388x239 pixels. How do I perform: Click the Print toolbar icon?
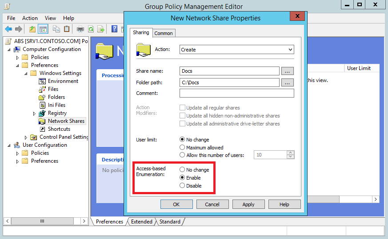coord(80,29)
